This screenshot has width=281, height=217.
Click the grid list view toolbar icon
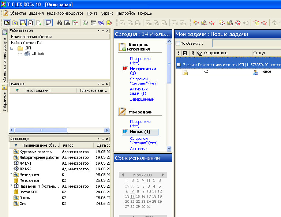pyautogui.click(x=93, y=23)
